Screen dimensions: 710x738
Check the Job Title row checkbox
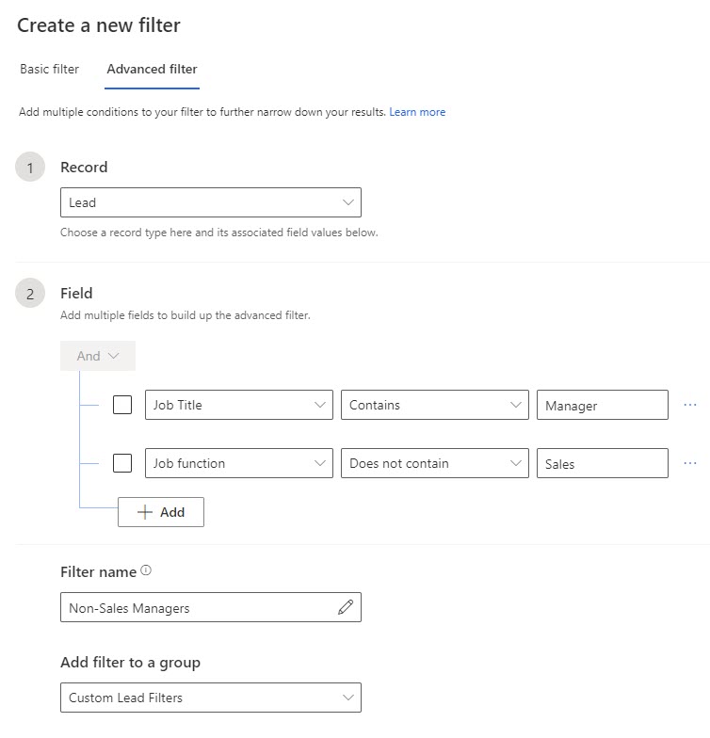pos(122,405)
